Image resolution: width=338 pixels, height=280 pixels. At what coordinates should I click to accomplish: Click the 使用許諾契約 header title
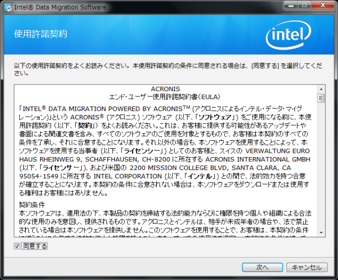(41, 34)
